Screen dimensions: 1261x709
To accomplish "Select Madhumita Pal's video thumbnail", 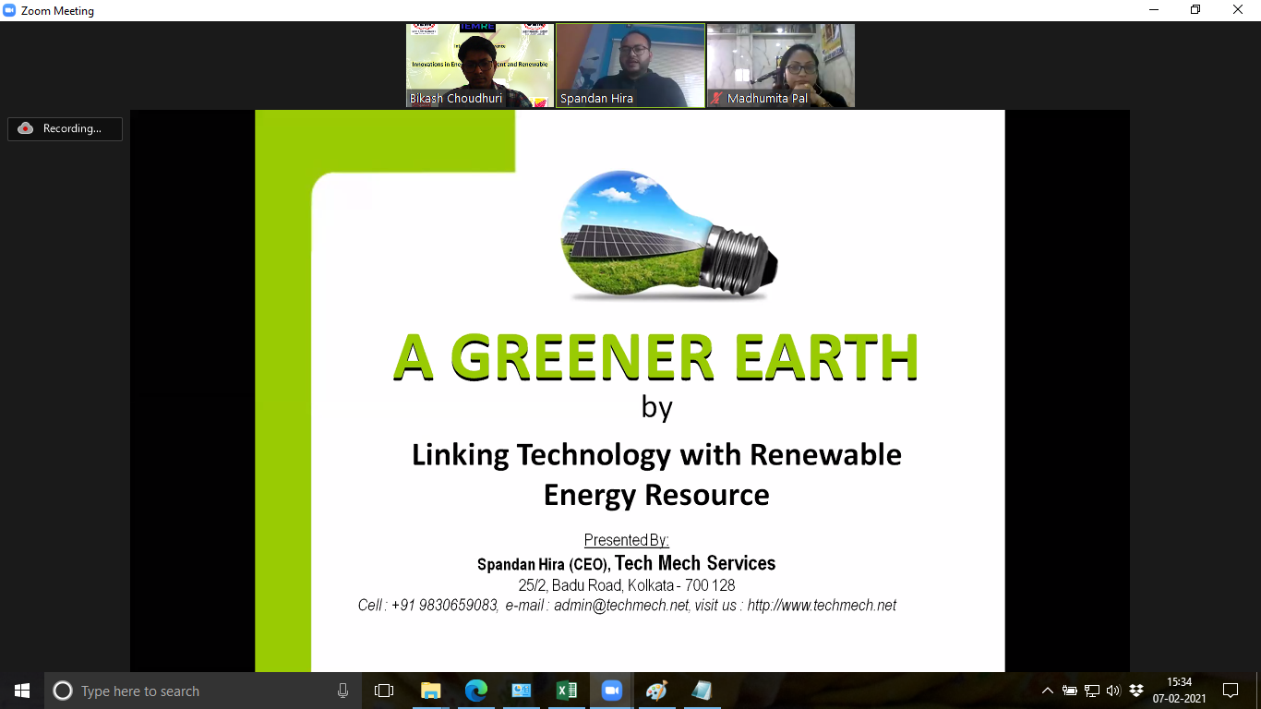I will click(x=781, y=65).
